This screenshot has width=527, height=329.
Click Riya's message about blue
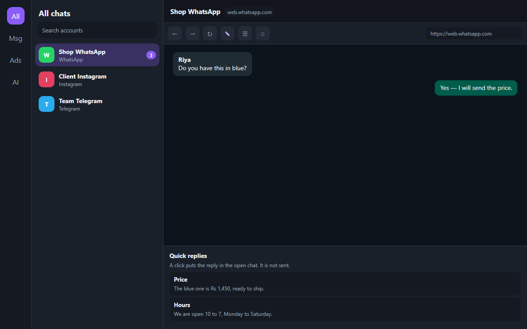pyautogui.click(x=213, y=64)
